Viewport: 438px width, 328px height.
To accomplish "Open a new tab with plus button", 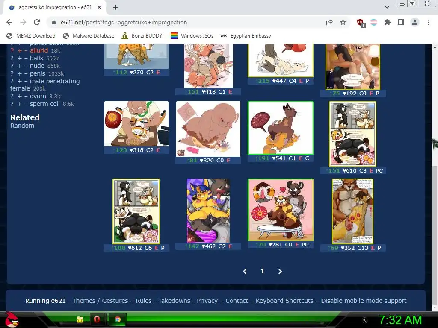I will [x=115, y=7].
